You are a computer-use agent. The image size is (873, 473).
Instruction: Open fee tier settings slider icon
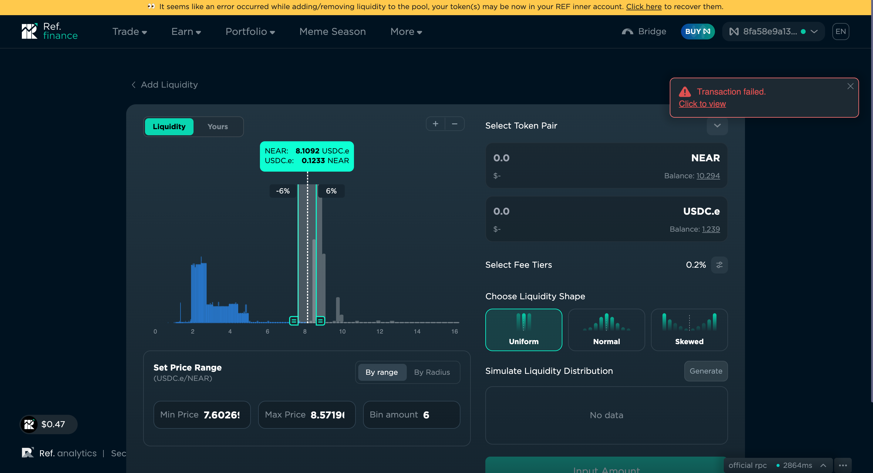(719, 265)
